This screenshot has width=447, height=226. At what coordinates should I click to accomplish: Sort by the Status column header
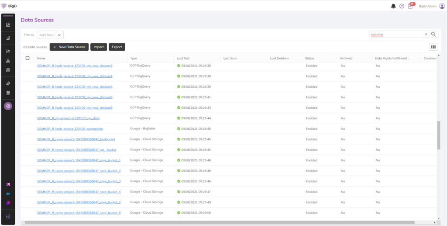click(x=309, y=58)
